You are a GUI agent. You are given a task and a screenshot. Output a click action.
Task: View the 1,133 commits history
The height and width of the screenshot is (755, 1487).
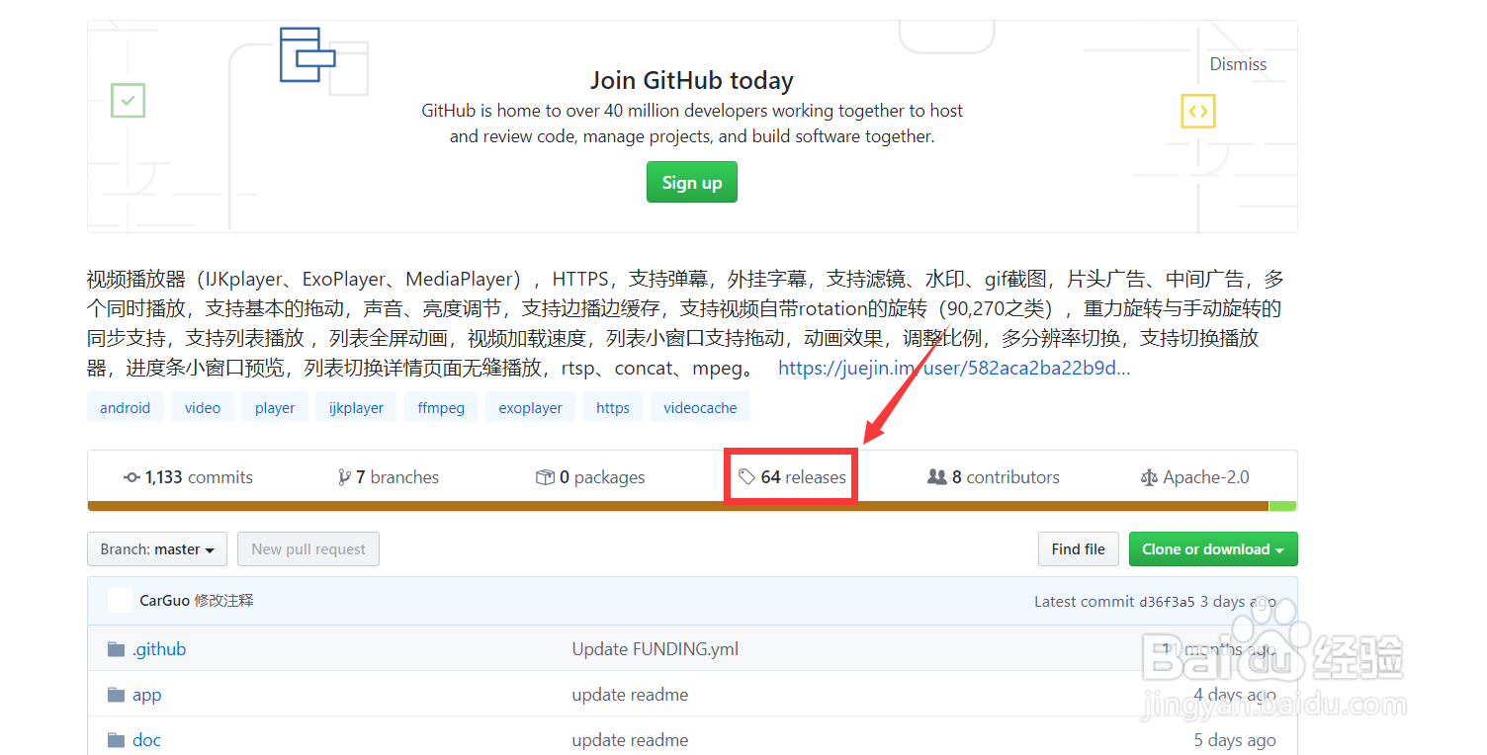tap(188, 477)
